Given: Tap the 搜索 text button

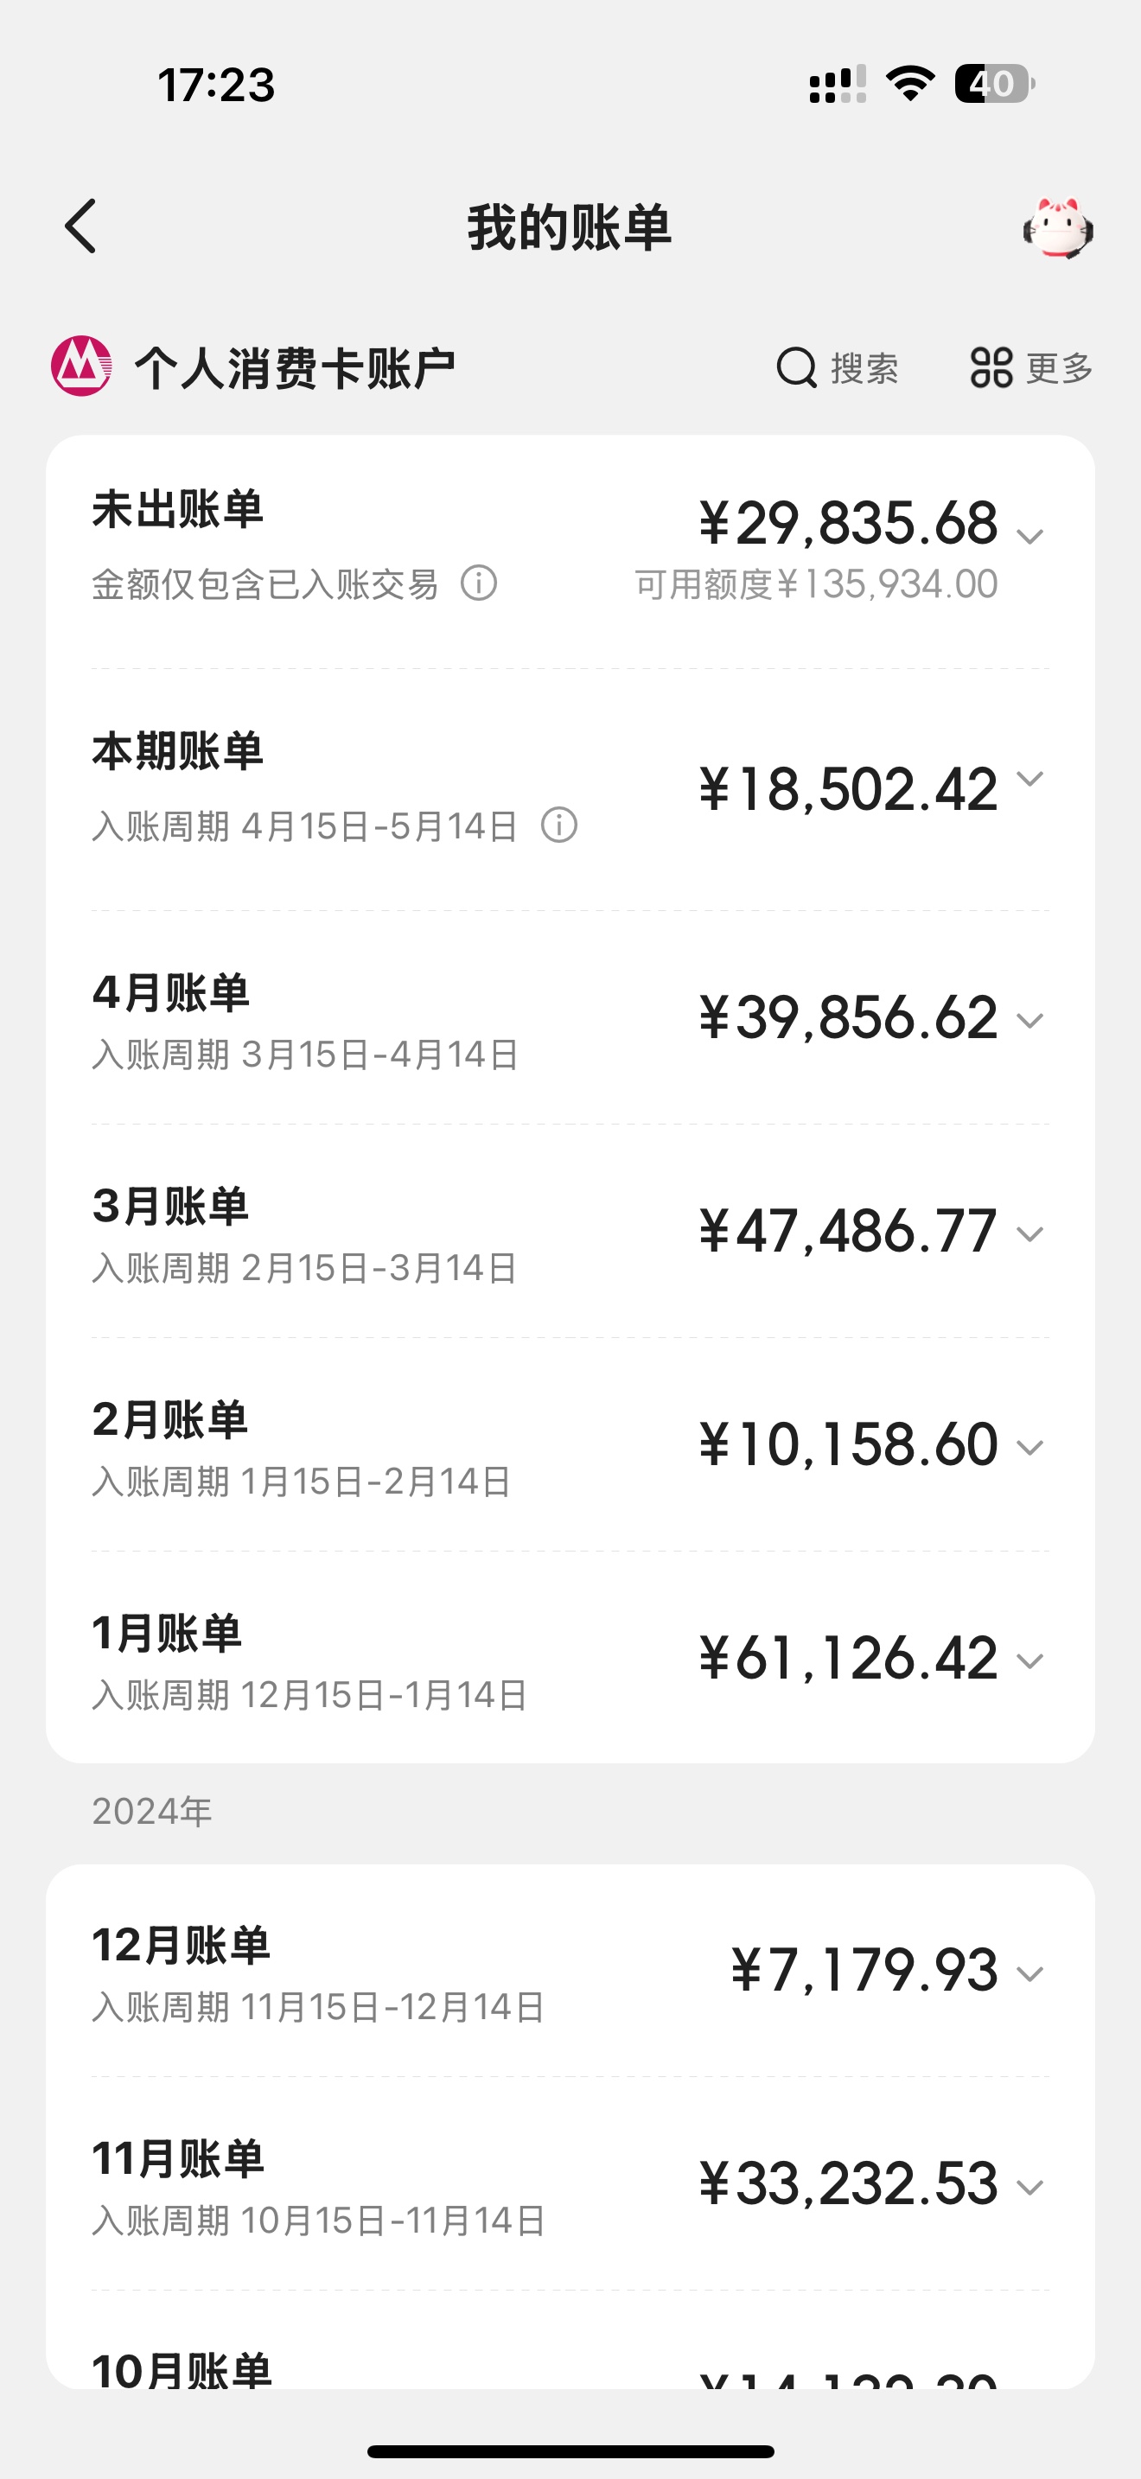Looking at the screenshot, I should pyautogui.click(x=864, y=368).
